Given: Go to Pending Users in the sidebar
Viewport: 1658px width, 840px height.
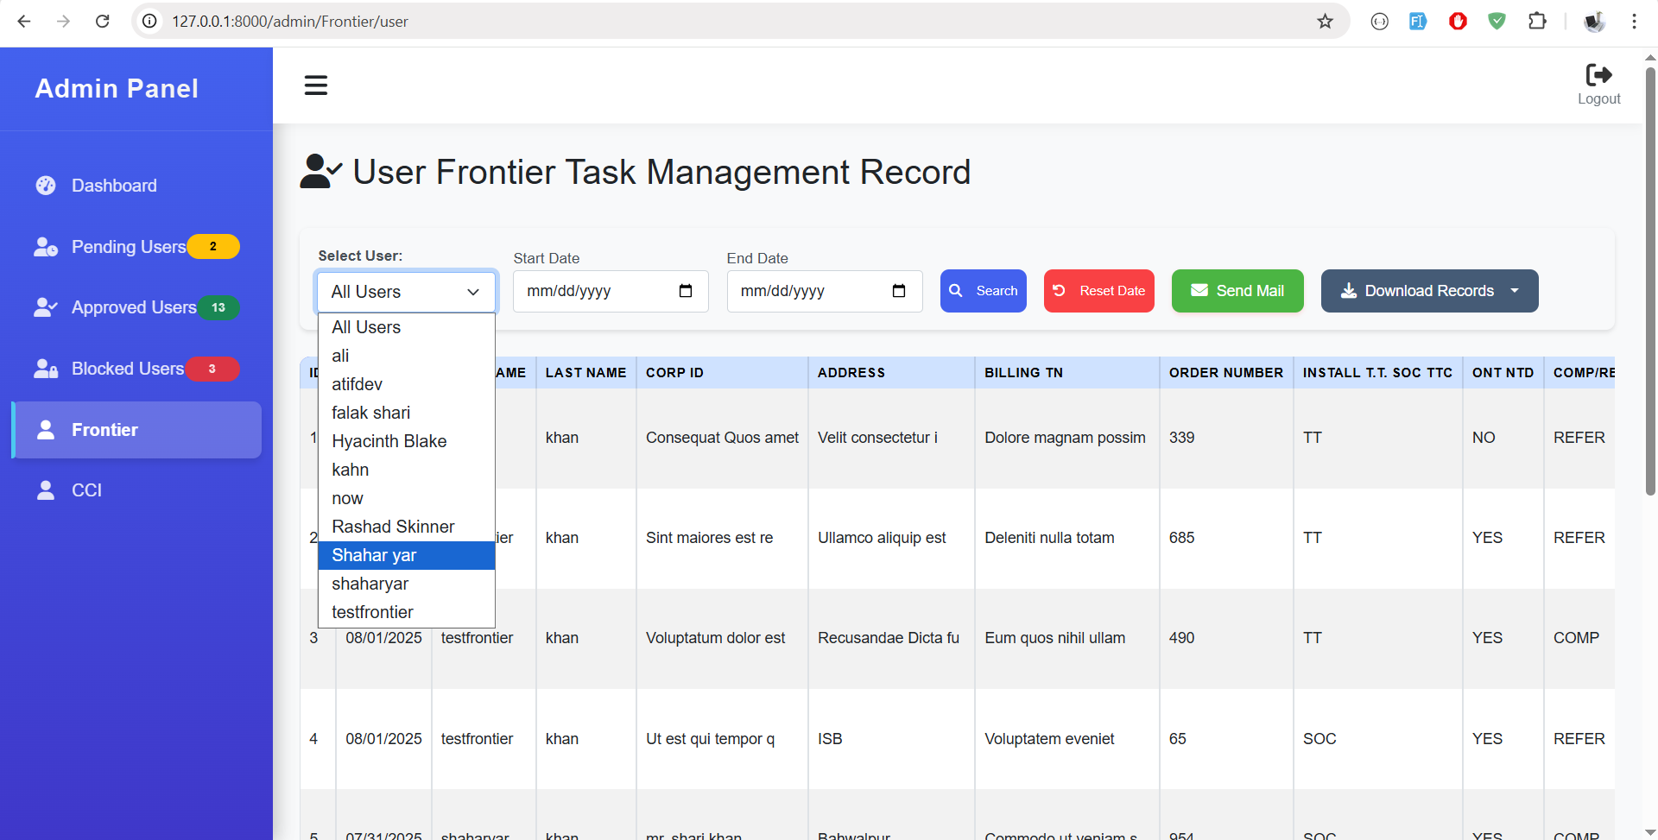Looking at the screenshot, I should [x=128, y=247].
